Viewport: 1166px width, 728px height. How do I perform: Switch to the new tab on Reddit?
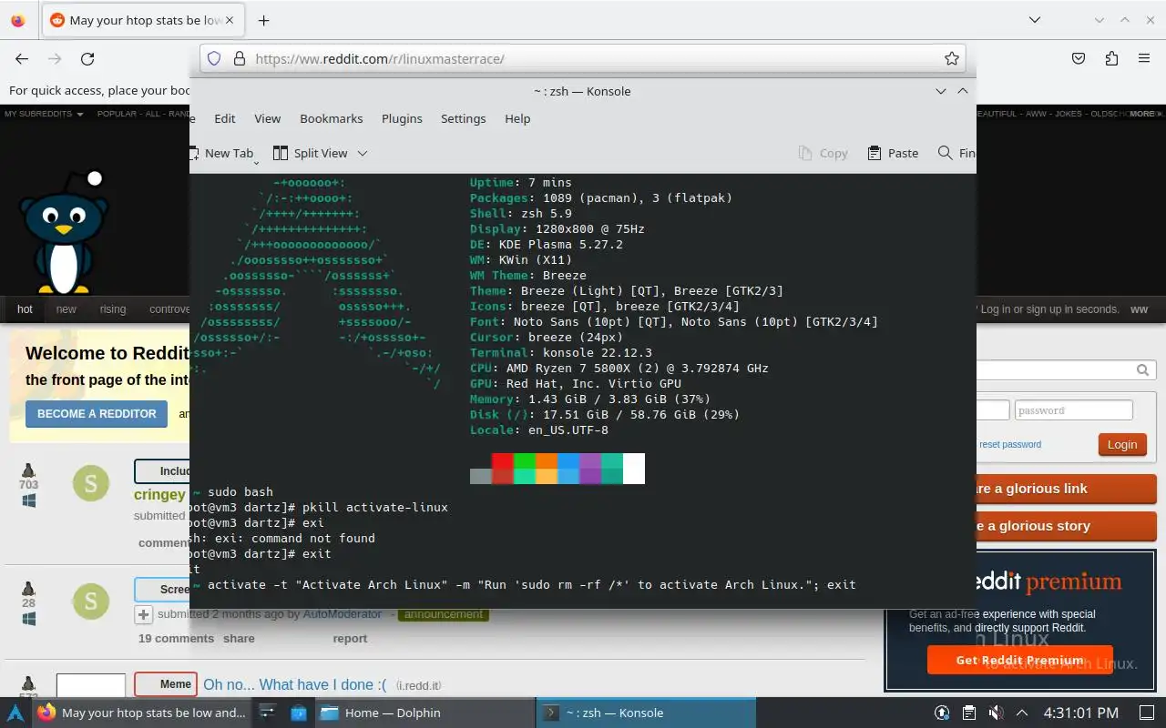click(66, 309)
